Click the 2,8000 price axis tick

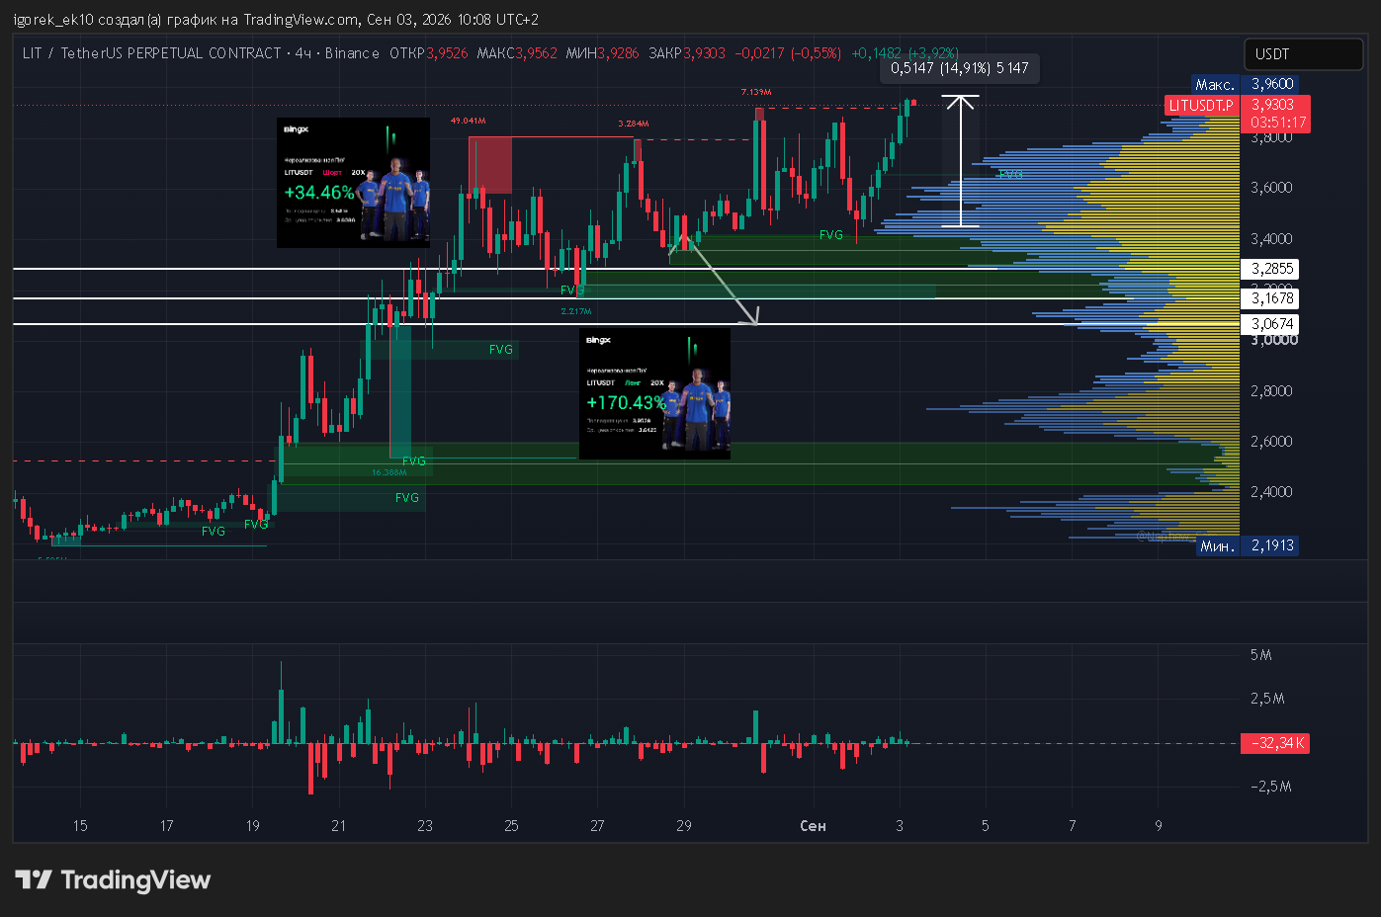(x=1271, y=391)
